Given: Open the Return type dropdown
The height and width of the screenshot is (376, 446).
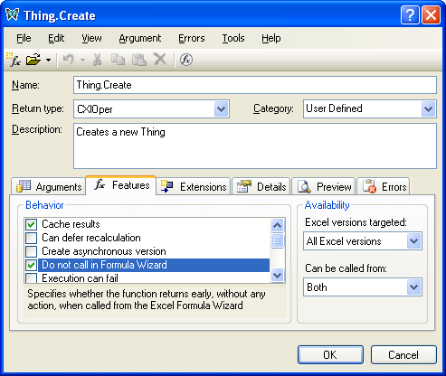Looking at the screenshot, I should (x=222, y=108).
